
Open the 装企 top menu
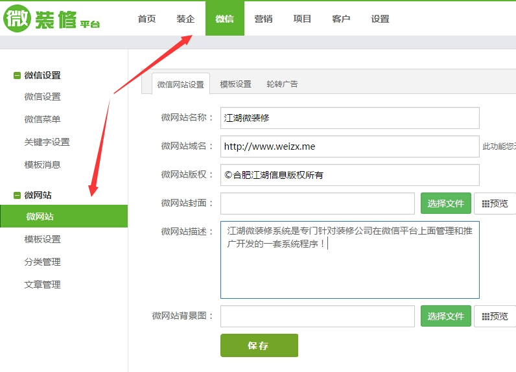185,19
